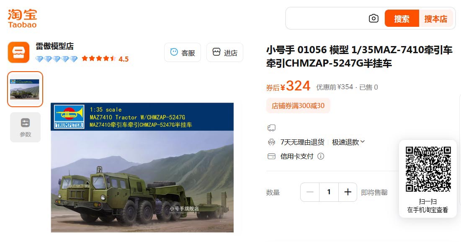Increase quantity with plus button
Image resolution: width=461 pixels, height=242 pixels.
(x=348, y=192)
